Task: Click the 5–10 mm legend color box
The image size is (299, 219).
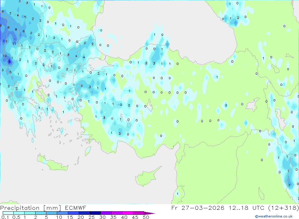Action: (51, 213)
